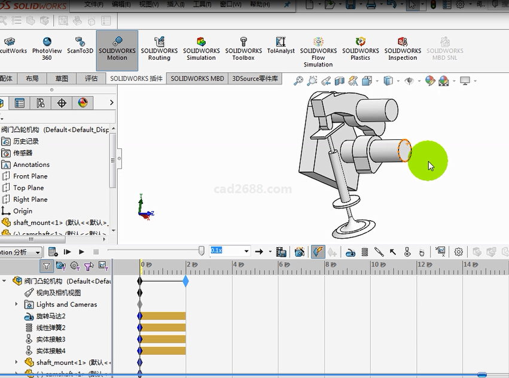Open the 3DSource零件库 tab
This screenshot has height=378, width=509.
pyautogui.click(x=255, y=78)
